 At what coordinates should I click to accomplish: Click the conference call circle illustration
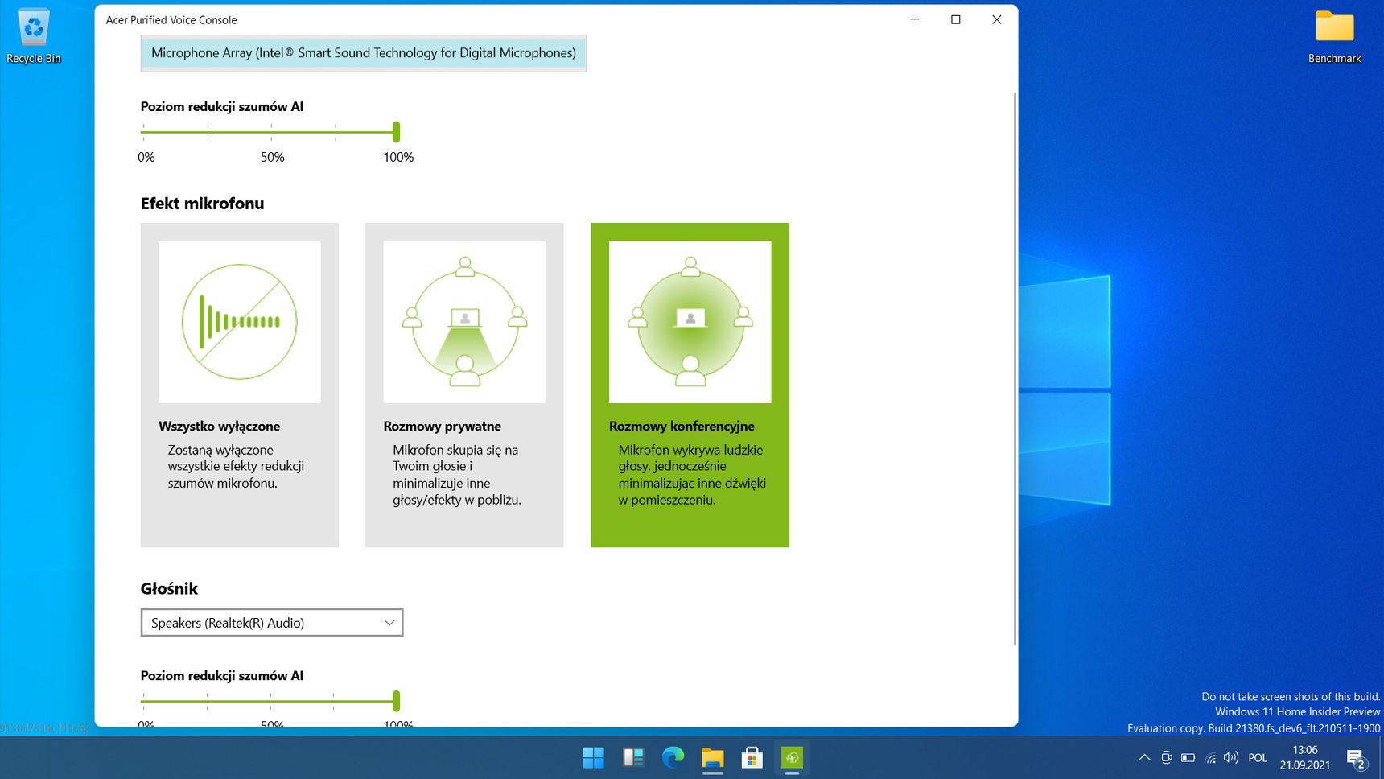pyautogui.click(x=690, y=322)
